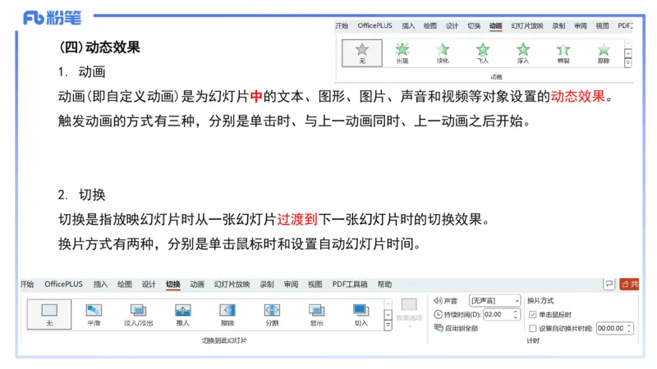Choose the 出现 (Appear) animation effect
Screen dimensions: 657x369
coord(402,52)
